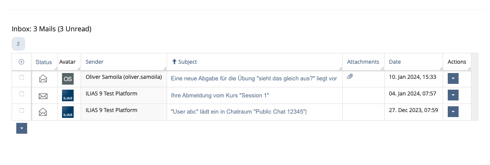Click ILIAS avatar for the 04. Jan mail
Screen dimensions: 490x165
[x=67, y=95]
